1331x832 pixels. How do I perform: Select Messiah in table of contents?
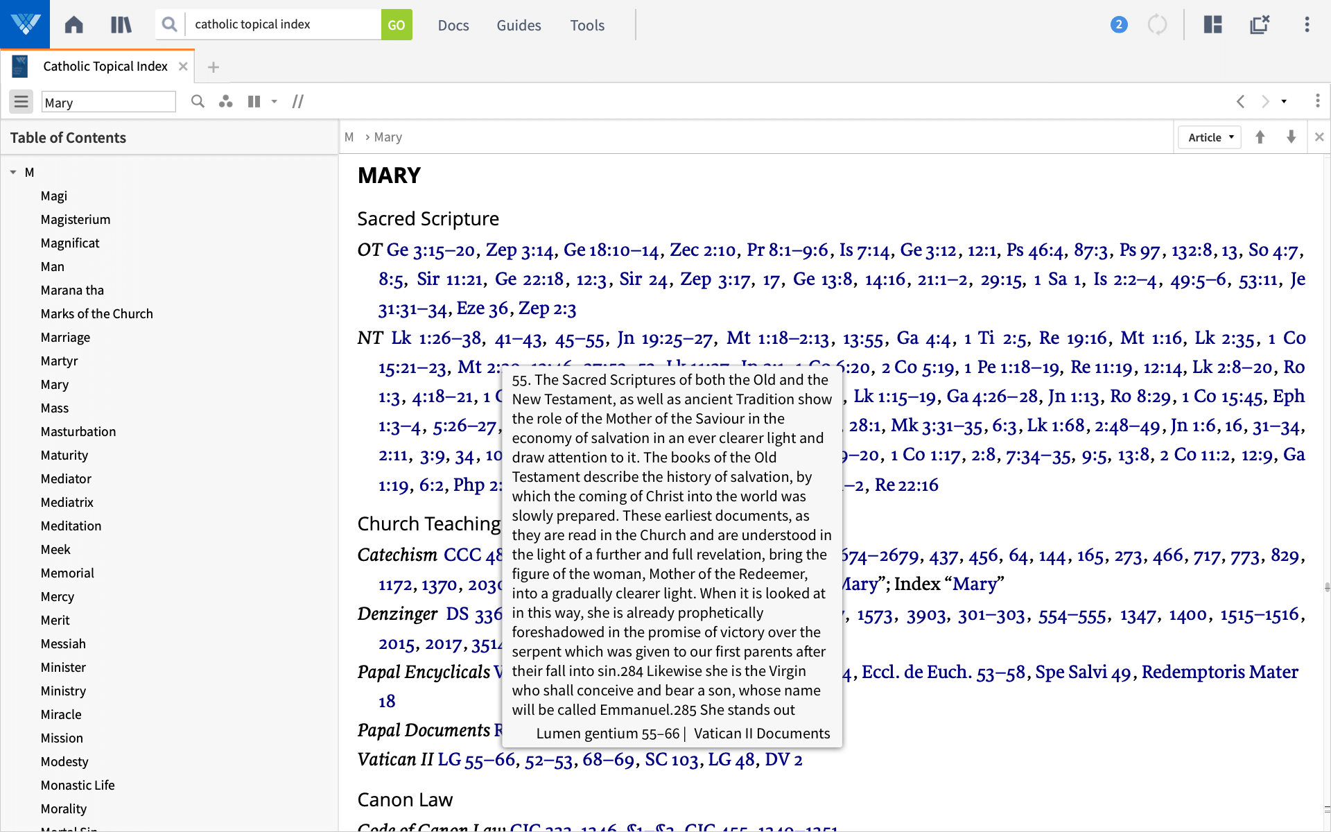click(x=63, y=644)
